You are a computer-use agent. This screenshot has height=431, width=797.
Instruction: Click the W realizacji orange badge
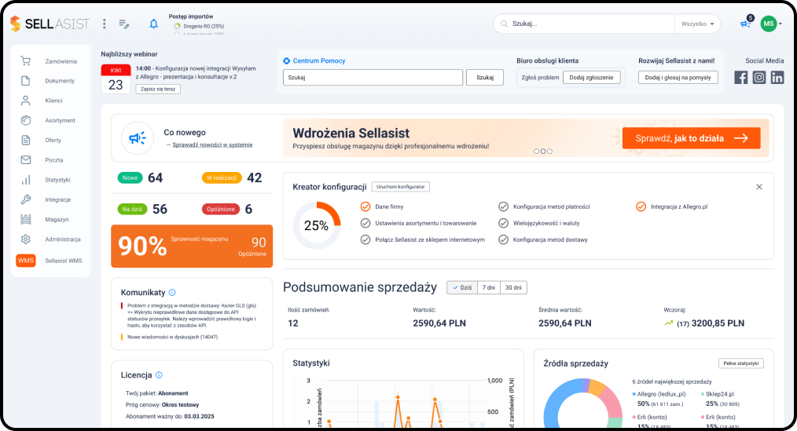222,177
